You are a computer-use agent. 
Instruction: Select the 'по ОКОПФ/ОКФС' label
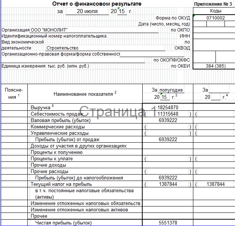pyautogui.click(x=172, y=60)
